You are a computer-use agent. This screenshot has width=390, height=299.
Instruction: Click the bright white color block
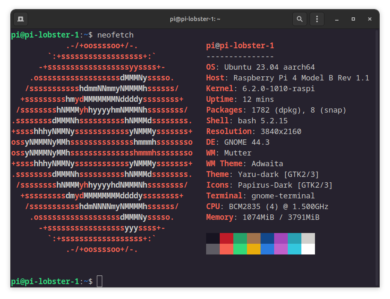pyautogui.click(x=308, y=249)
